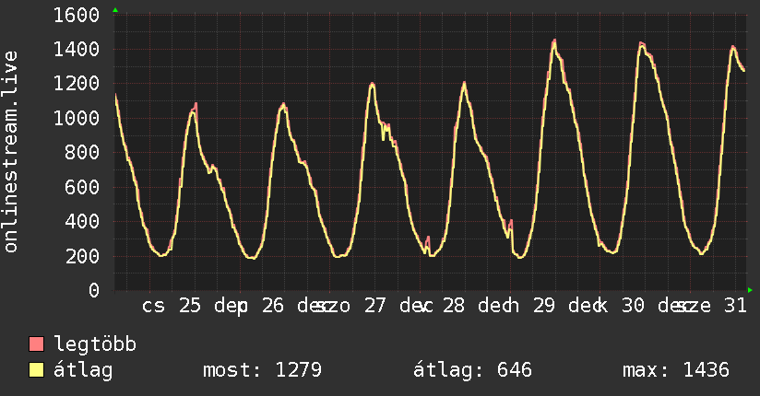Click the cs day label on x-axis
The height and width of the screenshot is (396, 760).
coord(154,307)
